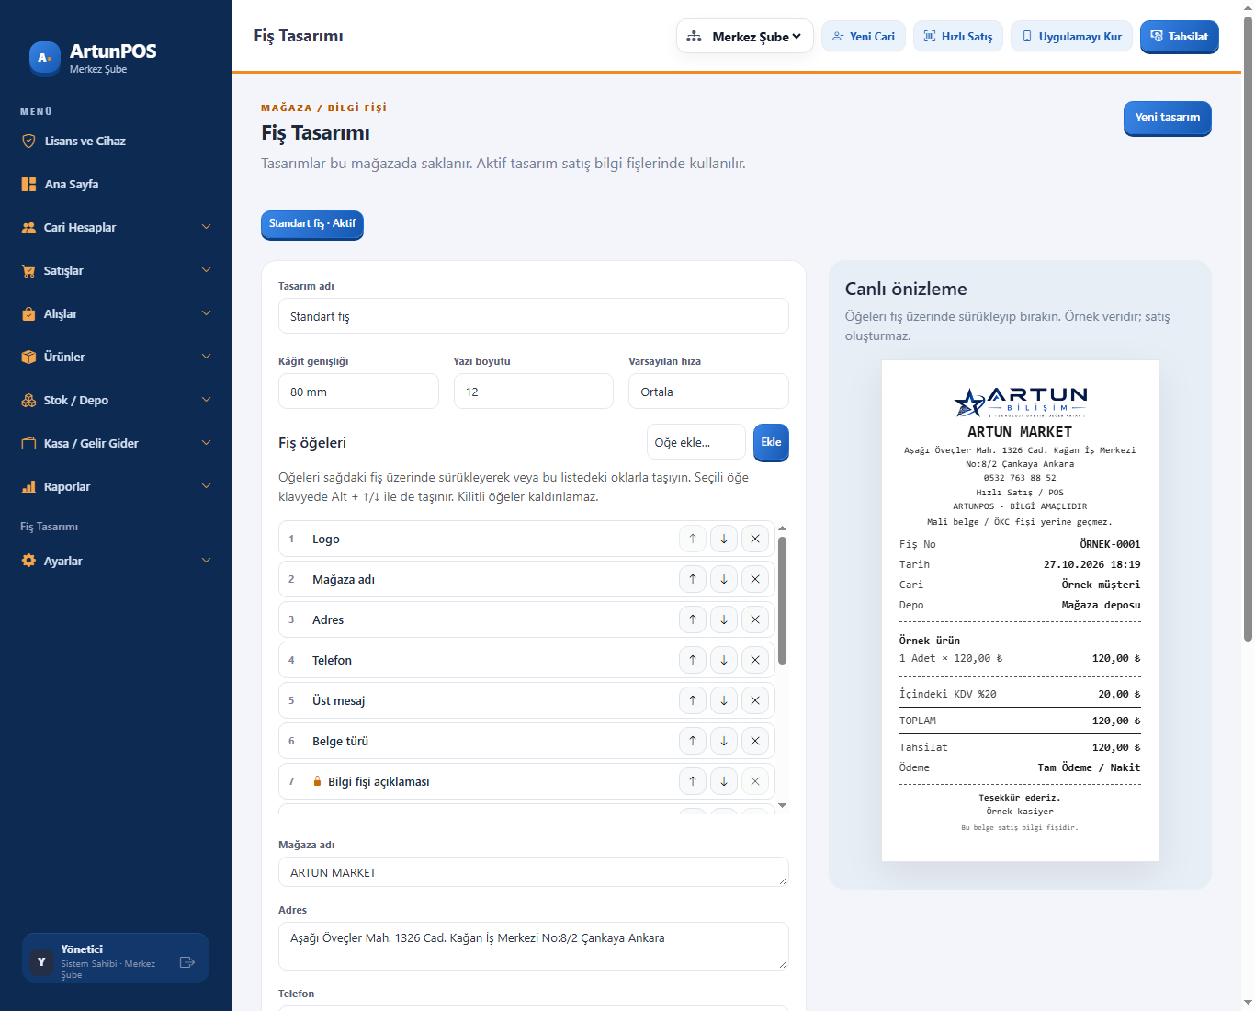1255x1011 pixels.
Task: Remove the Telefon item from the list
Action: tap(755, 660)
